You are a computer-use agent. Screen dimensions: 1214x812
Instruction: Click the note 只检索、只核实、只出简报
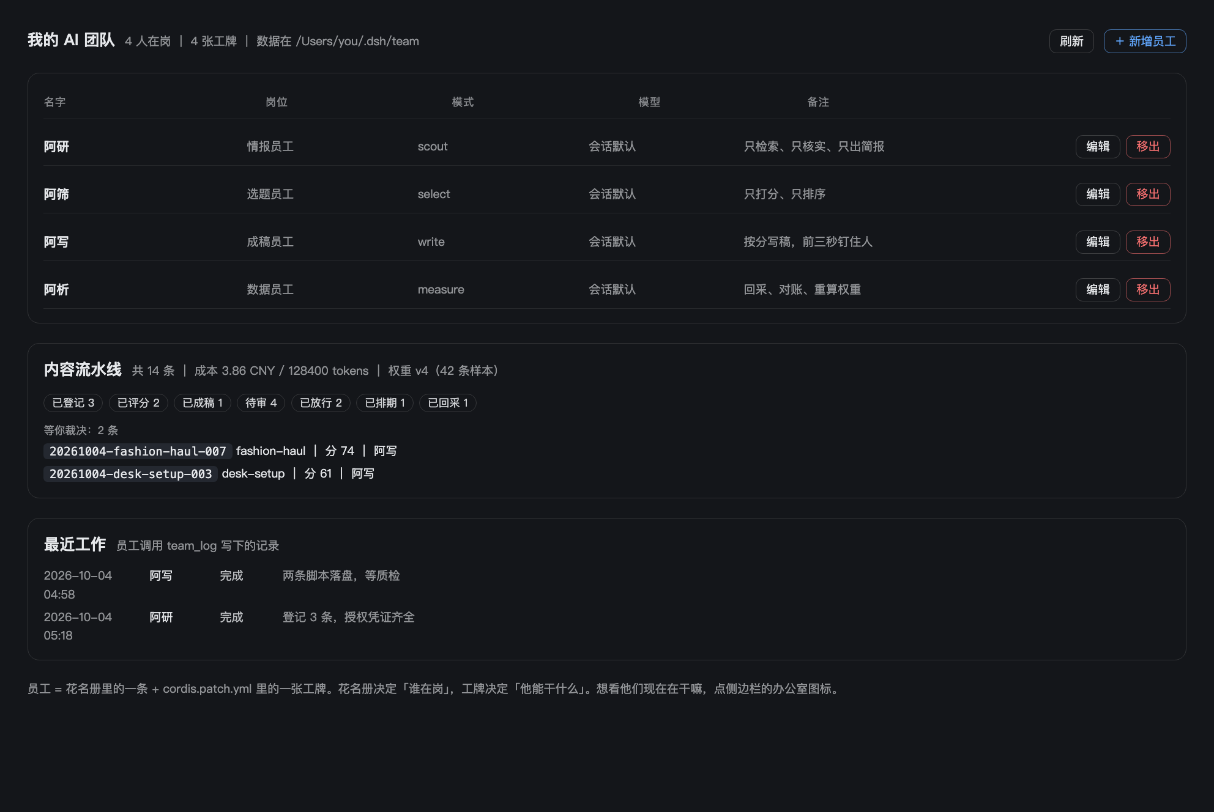coord(814,147)
